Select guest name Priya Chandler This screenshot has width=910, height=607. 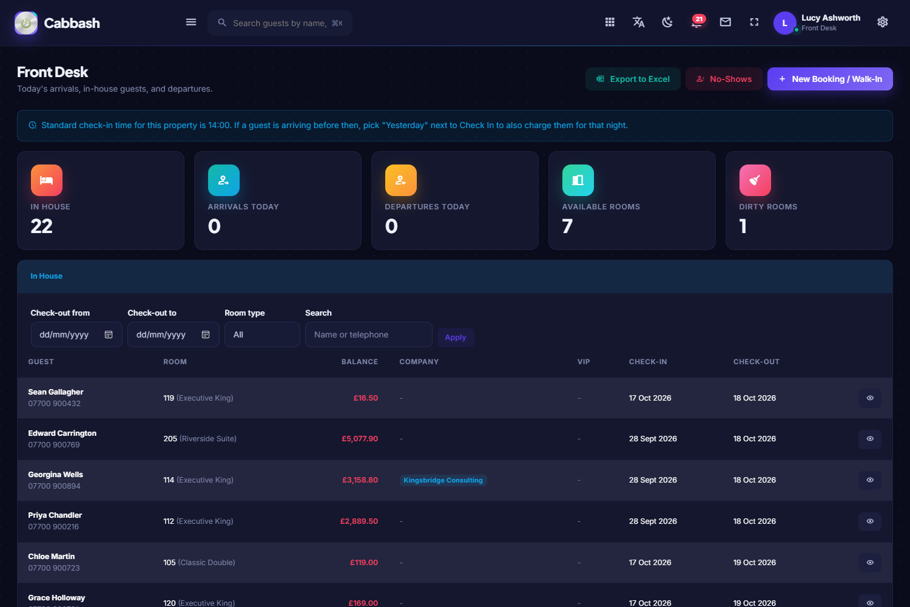(55, 515)
